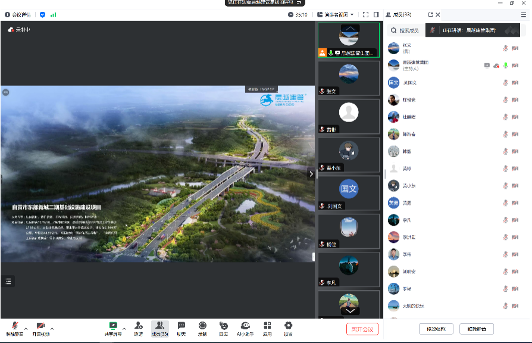
Task: Turn on camera with 开启视频 button
Action: (x=40, y=328)
